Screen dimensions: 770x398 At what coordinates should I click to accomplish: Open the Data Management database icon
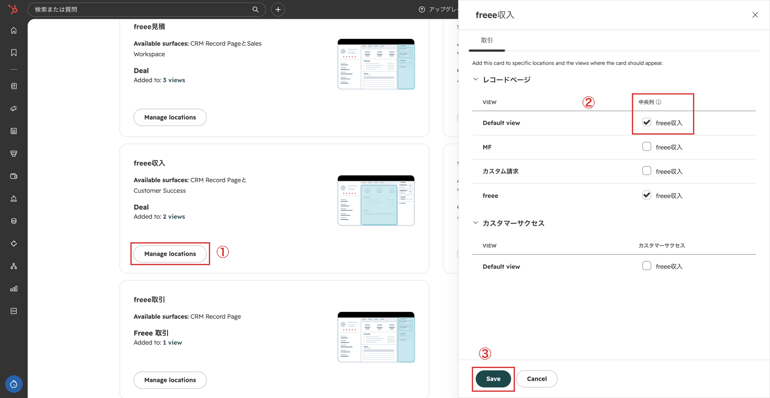pyautogui.click(x=13, y=221)
